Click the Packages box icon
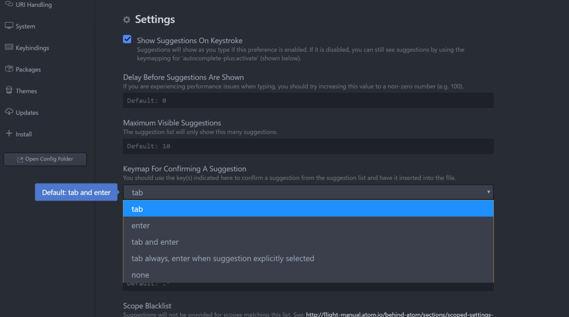 pos(9,69)
